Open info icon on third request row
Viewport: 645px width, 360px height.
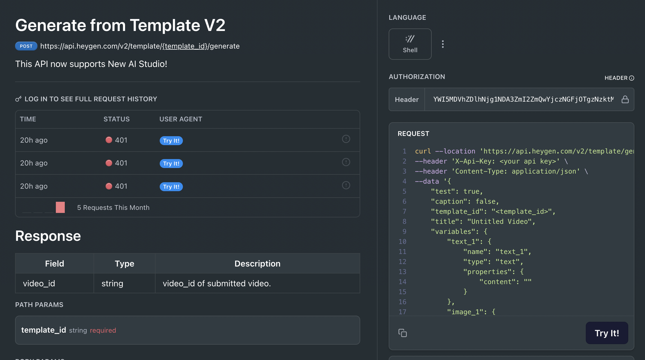tap(346, 185)
